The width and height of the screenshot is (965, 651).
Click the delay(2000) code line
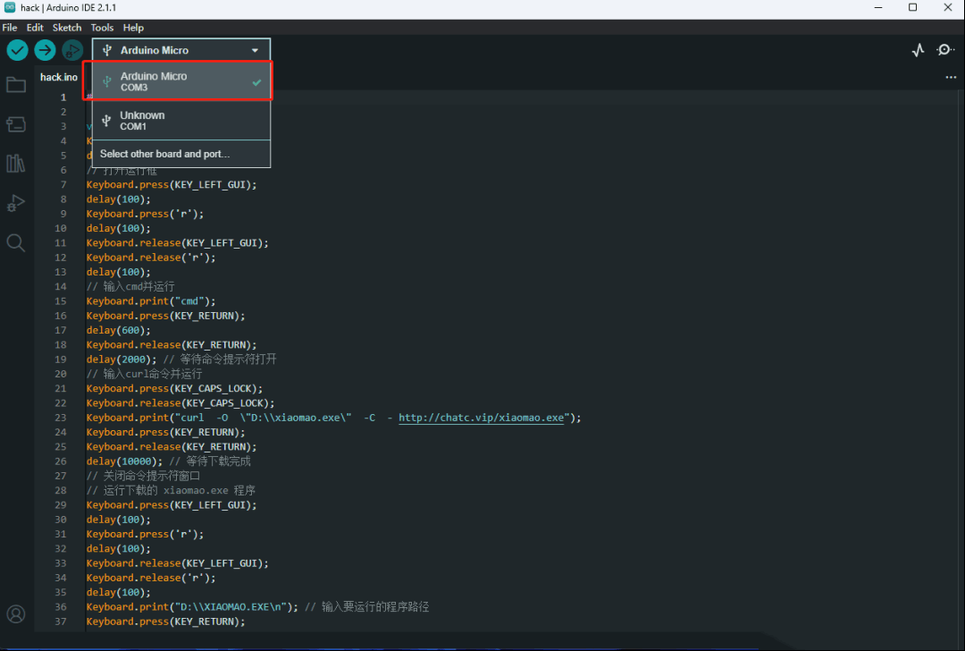[181, 359]
